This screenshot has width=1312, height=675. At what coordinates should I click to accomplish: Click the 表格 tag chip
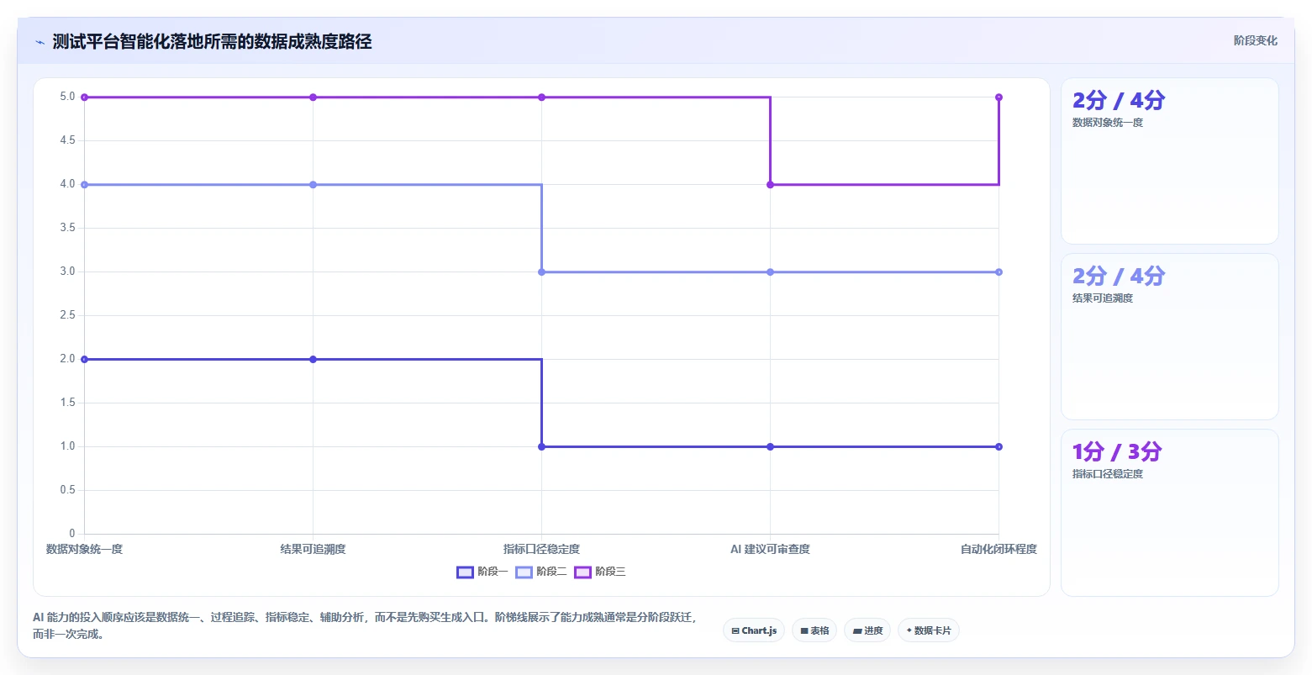point(814,630)
